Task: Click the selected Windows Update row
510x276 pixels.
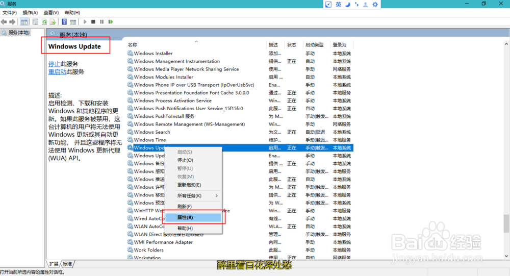Action: point(240,148)
